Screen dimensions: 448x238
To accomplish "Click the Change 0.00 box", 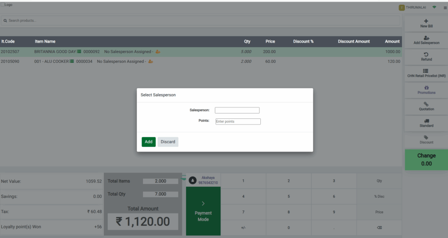I will pos(426,160).
